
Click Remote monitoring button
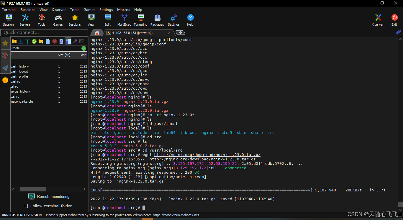49,196
